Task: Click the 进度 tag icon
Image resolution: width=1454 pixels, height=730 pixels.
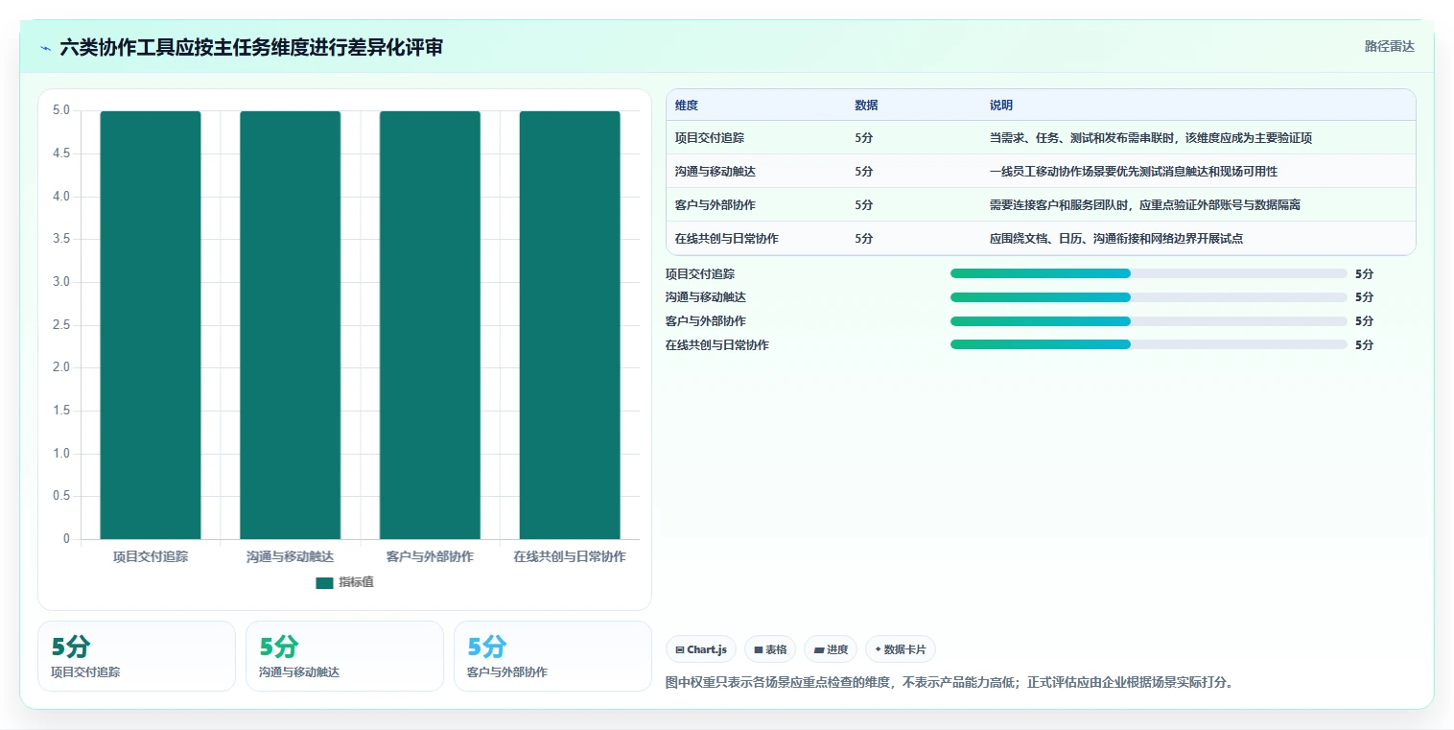Action: point(818,650)
